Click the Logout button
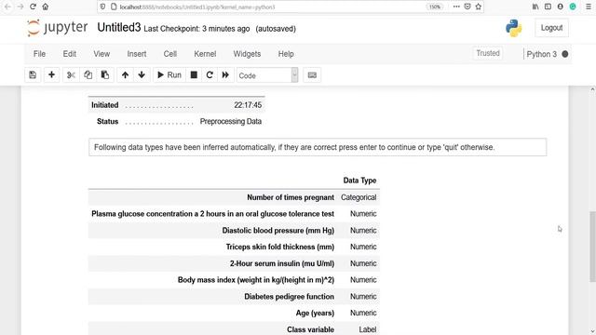This screenshot has height=335, width=596. tap(551, 28)
